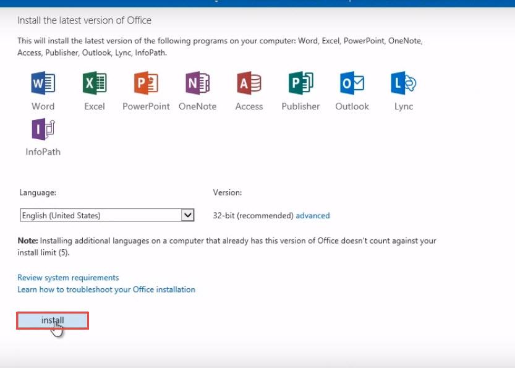The height and width of the screenshot is (368, 515).
Task: Click the bold 'Note:' text
Action: [x=28, y=241]
